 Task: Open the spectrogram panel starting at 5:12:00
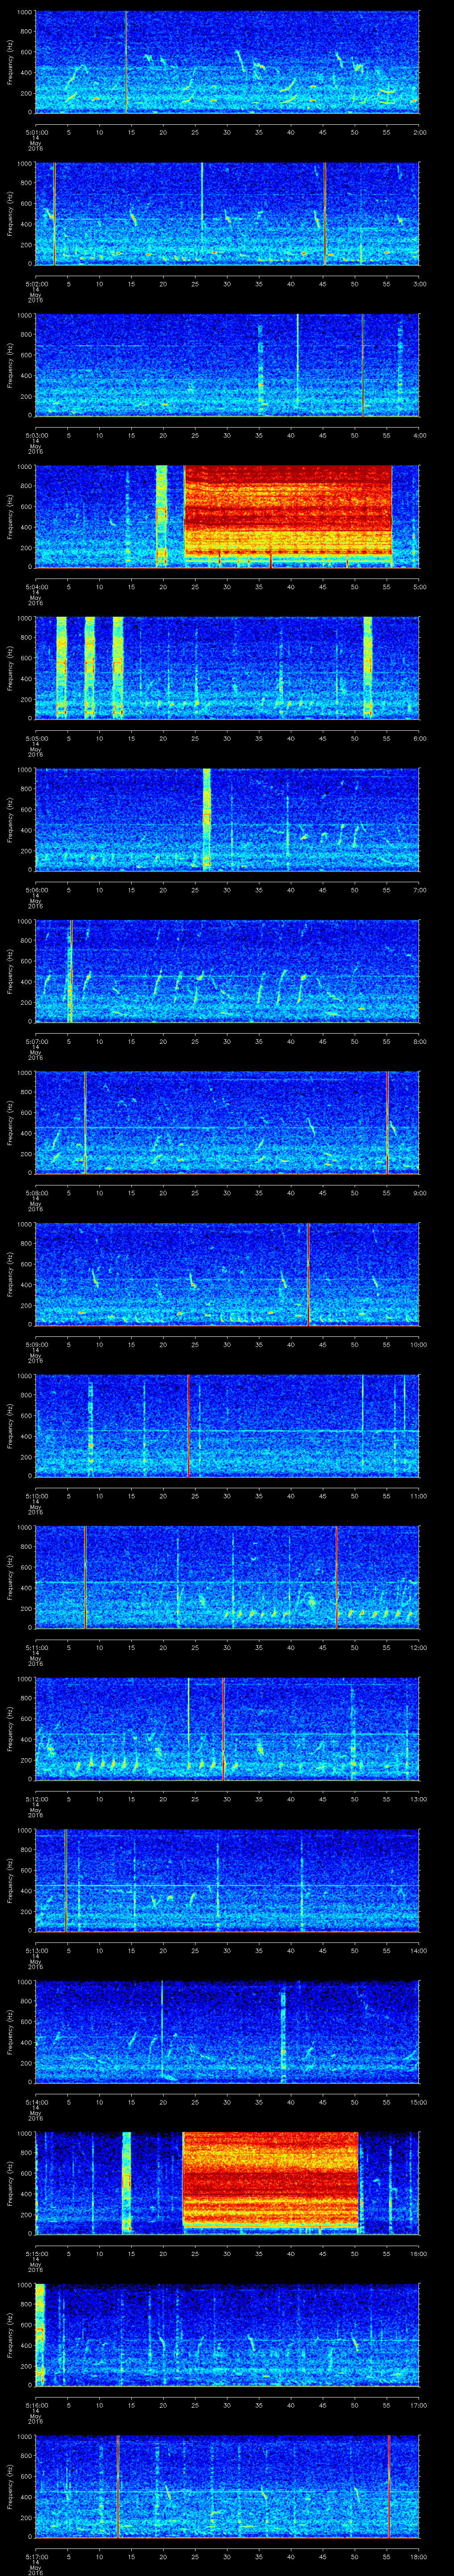click(x=227, y=1729)
